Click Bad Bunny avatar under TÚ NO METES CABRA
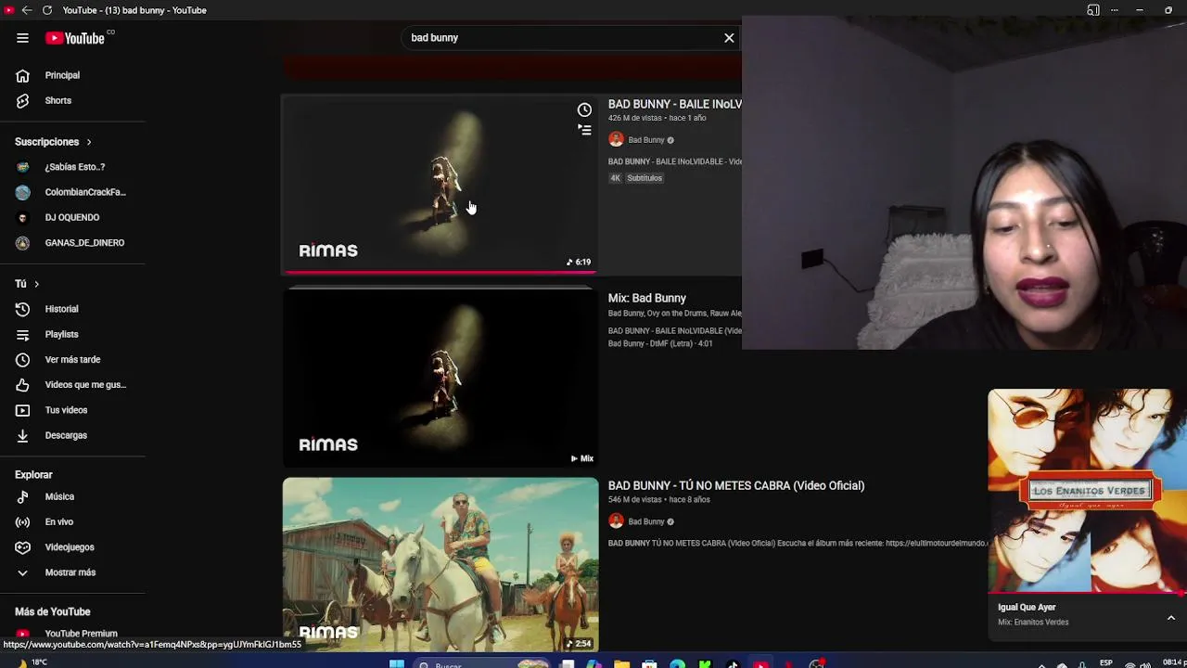 [616, 521]
